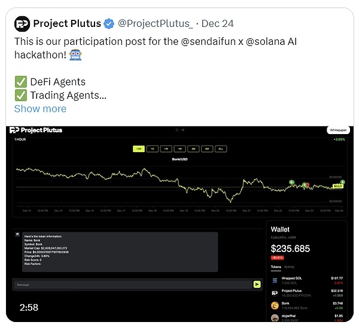Viewport: 359px width, 328px height.
Task: Switch to the wallet Activity tab
Action: pos(289,267)
